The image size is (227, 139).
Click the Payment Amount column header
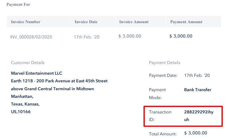186,22
